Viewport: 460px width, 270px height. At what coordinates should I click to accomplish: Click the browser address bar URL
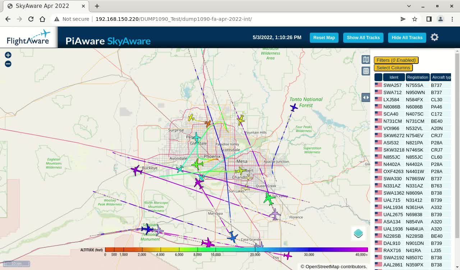[x=174, y=19]
